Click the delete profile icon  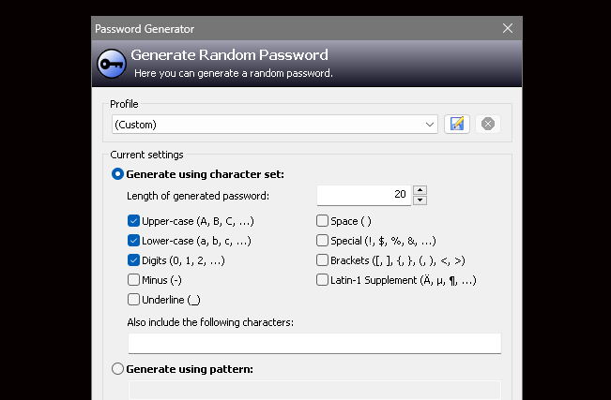pos(487,124)
